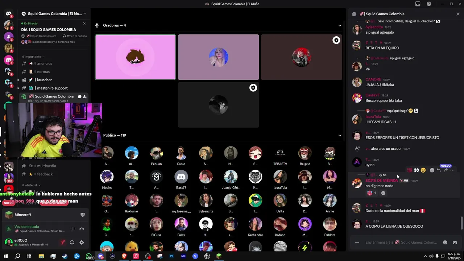464x261 pixels.
Task: Open Windows taskbar search
Action: pos(17,256)
